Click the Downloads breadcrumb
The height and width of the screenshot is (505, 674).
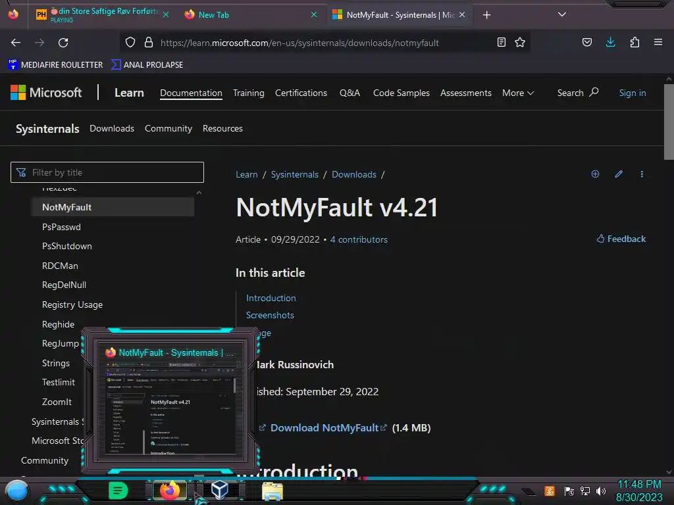(x=353, y=174)
